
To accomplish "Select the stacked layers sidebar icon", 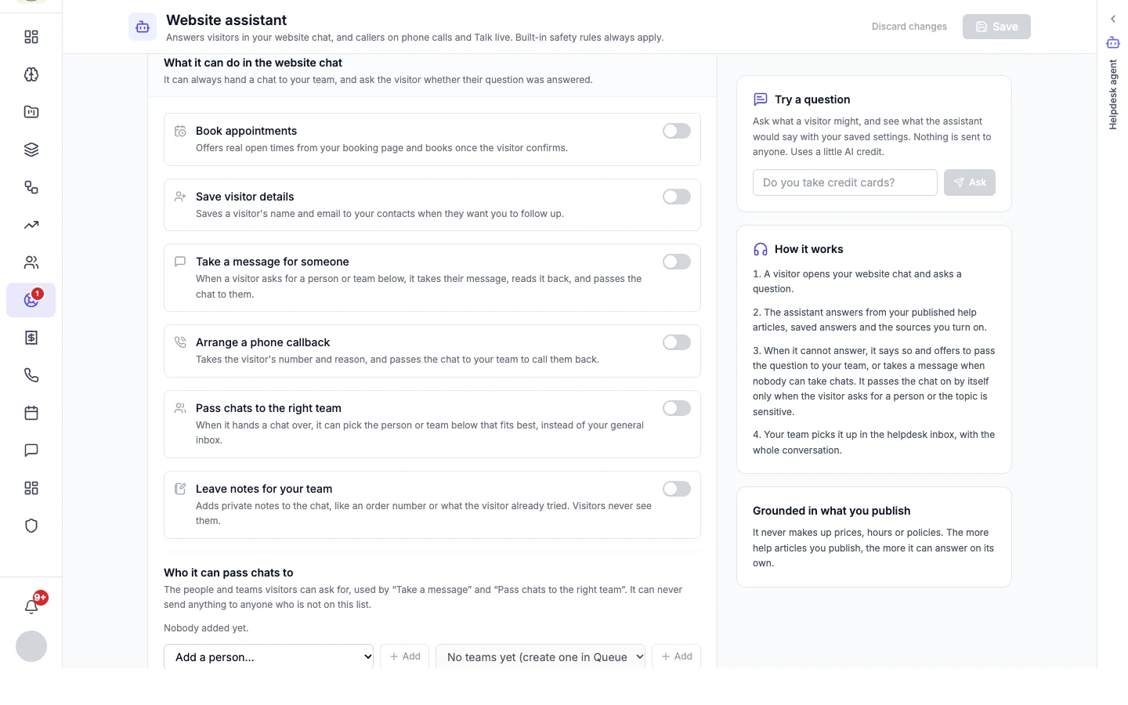I will (31, 150).
